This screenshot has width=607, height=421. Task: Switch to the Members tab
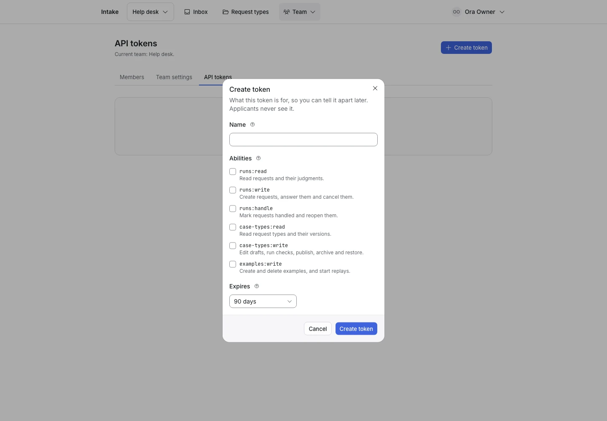132,77
